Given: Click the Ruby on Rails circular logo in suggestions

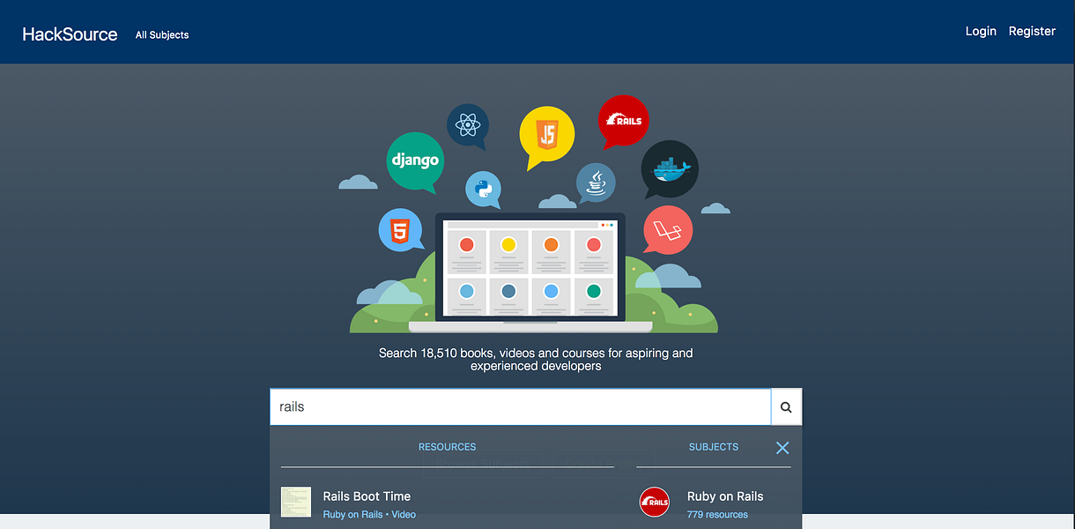Looking at the screenshot, I should coord(655,502).
